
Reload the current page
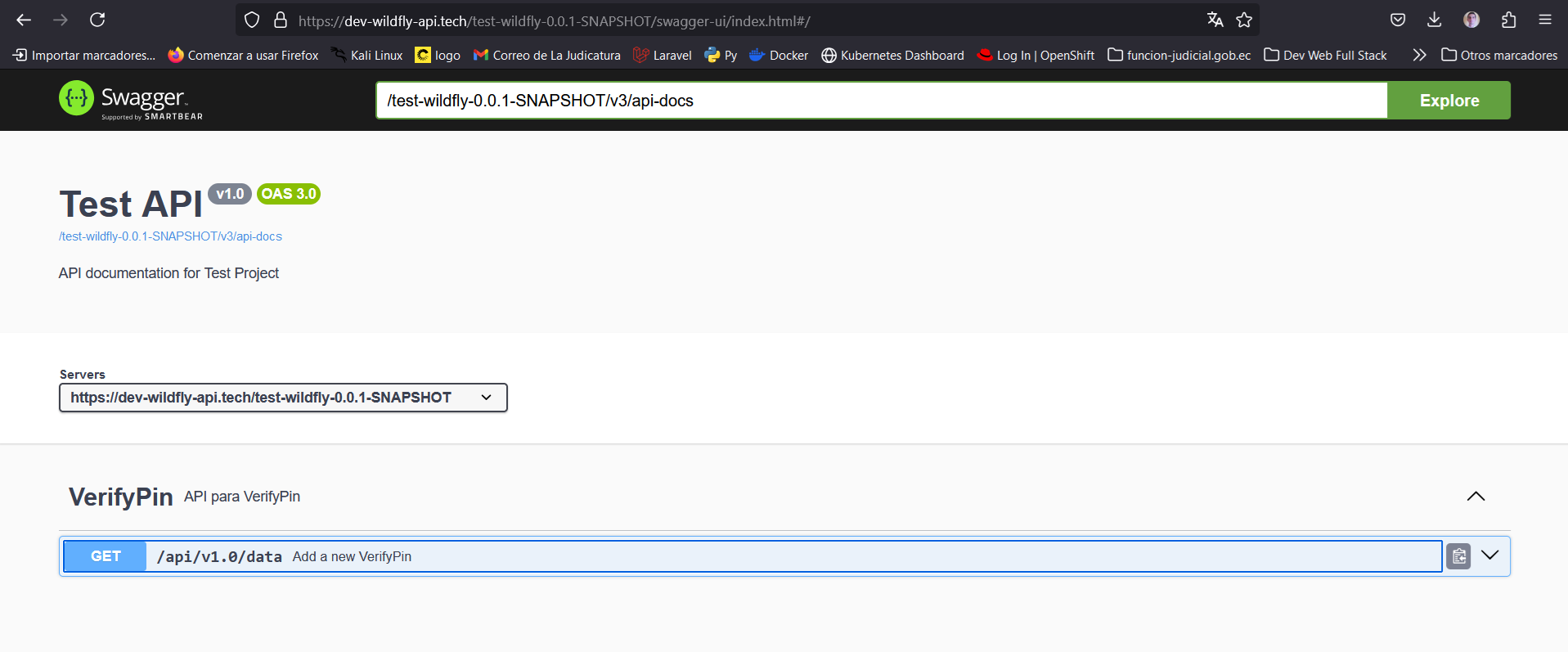coord(97,20)
